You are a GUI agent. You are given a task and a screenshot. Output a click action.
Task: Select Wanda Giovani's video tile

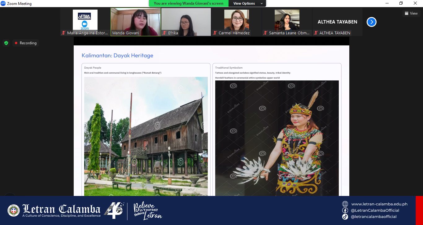[x=136, y=22]
